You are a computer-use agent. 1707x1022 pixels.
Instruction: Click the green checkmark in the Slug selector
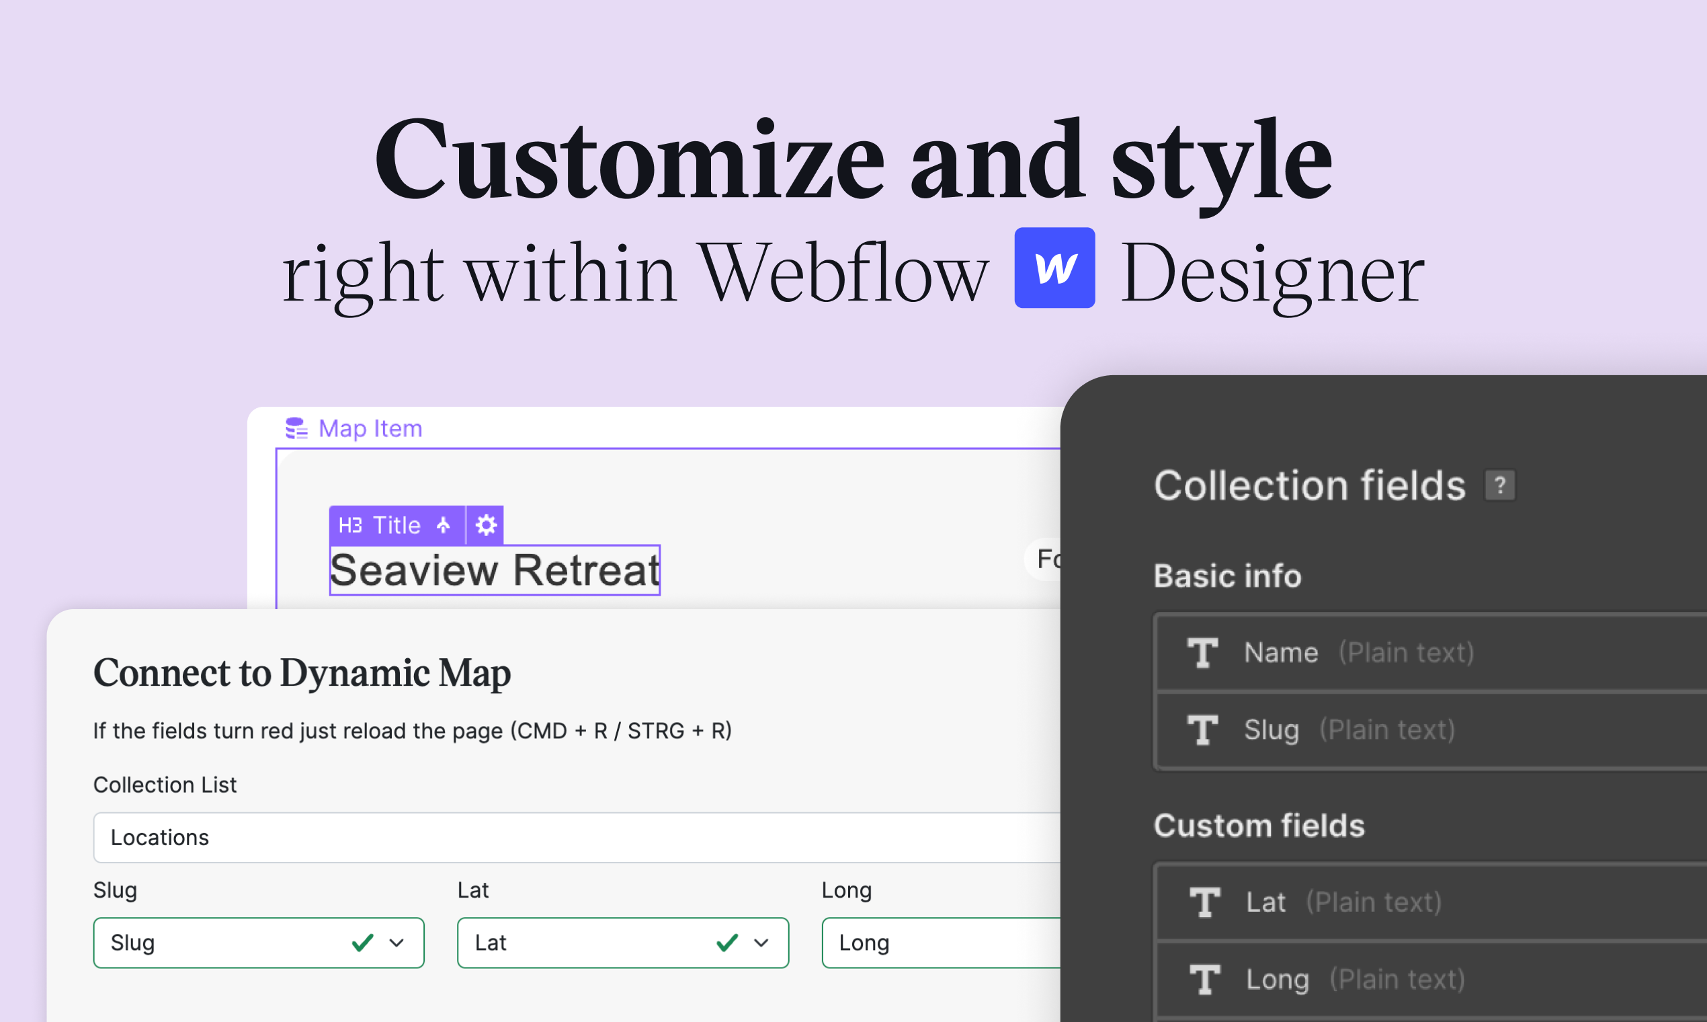click(363, 942)
